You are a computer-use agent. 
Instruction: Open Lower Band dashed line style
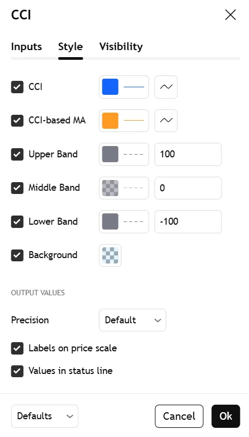(134, 221)
